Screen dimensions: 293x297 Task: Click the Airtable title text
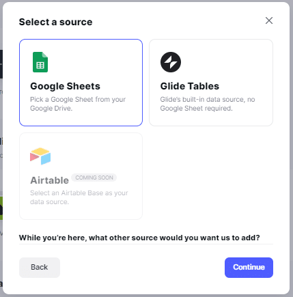coord(49,180)
